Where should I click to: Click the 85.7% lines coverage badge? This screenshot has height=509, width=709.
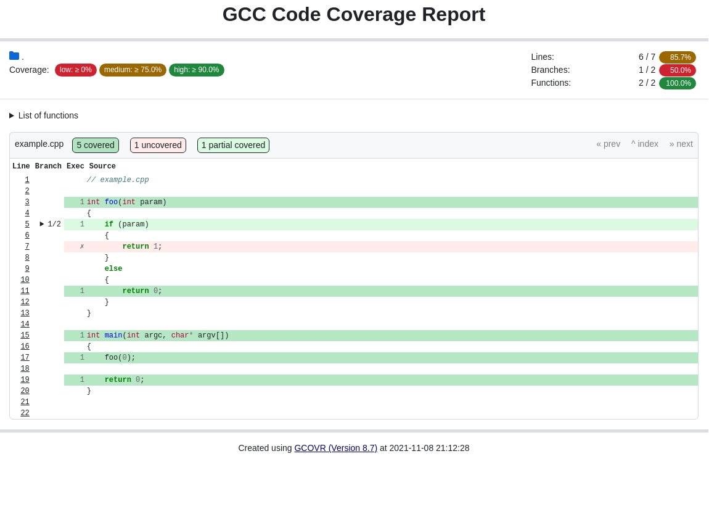click(678, 57)
